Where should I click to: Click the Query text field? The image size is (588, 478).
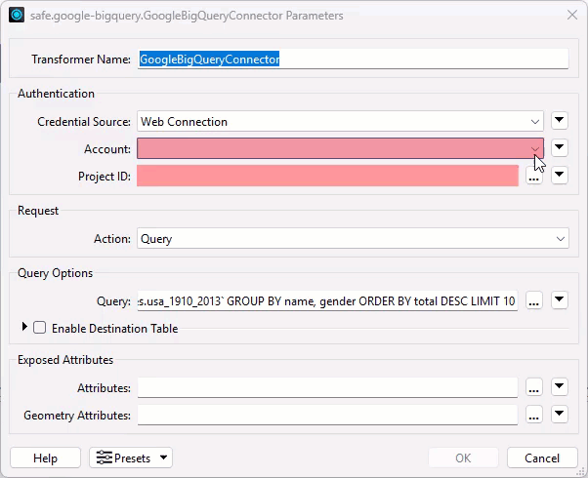(x=328, y=300)
